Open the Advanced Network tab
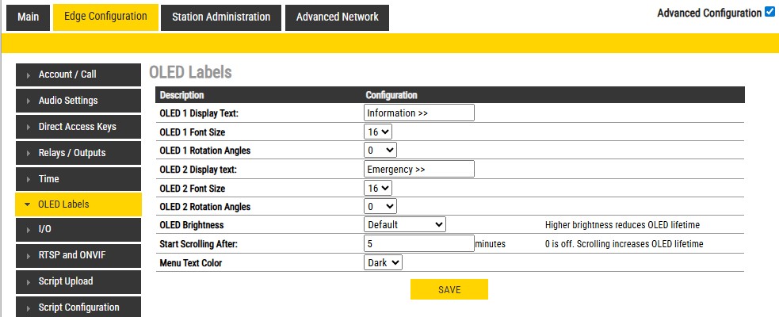Viewport: 779px width, 317px height. (x=337, y=17)
